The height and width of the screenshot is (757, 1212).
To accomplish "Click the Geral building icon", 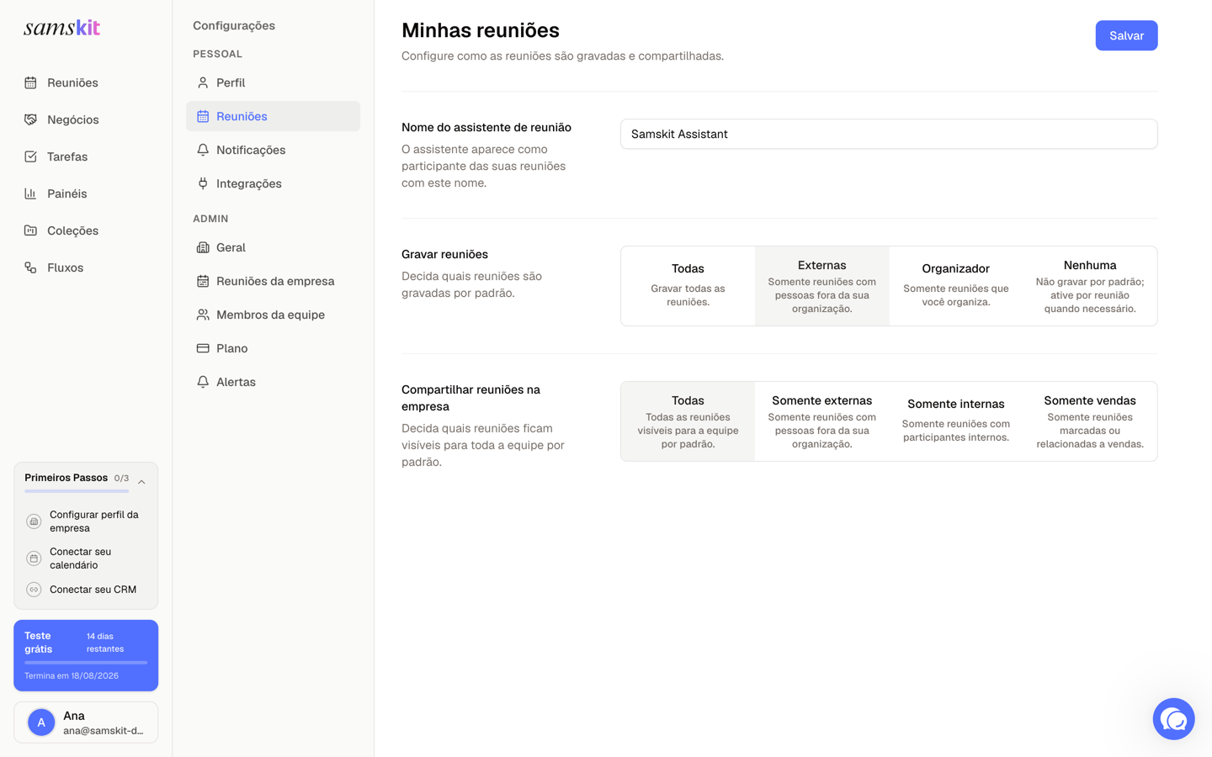I will pos(203,247).
